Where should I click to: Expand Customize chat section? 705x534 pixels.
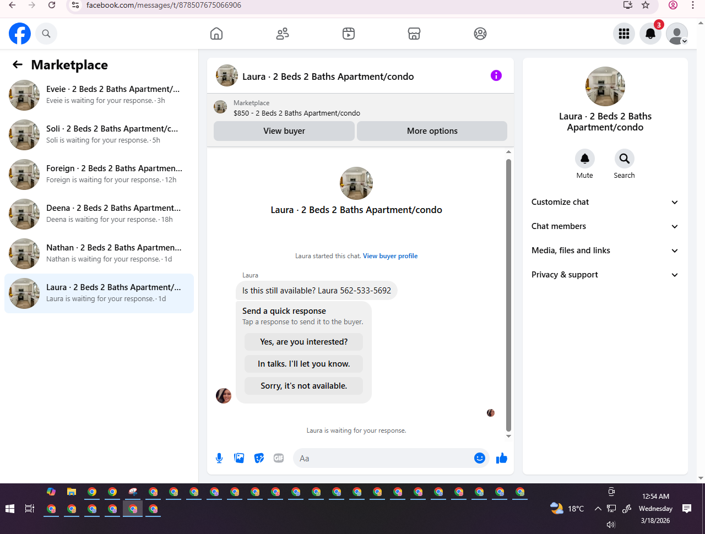[x=605, y=202]
